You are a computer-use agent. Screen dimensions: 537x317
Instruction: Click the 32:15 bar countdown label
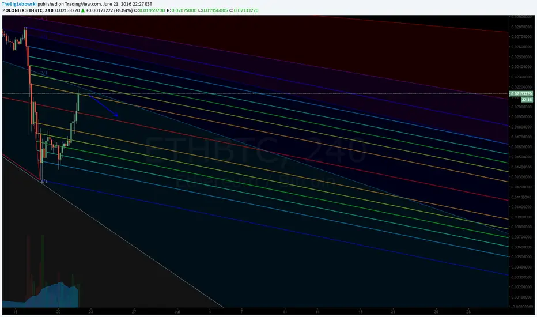[527, 100]
